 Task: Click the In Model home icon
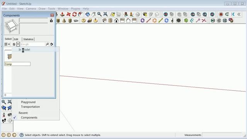14,44
